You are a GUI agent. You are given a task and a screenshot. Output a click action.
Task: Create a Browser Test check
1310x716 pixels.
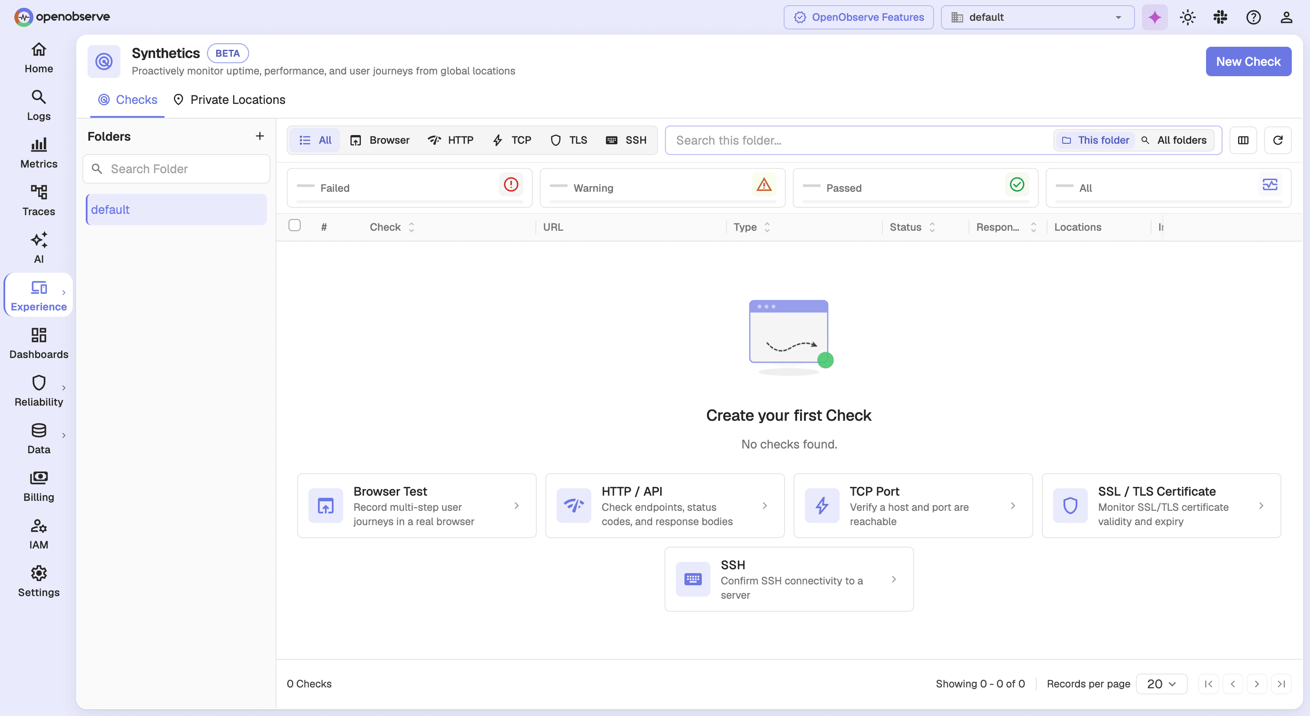coord(416,506)
